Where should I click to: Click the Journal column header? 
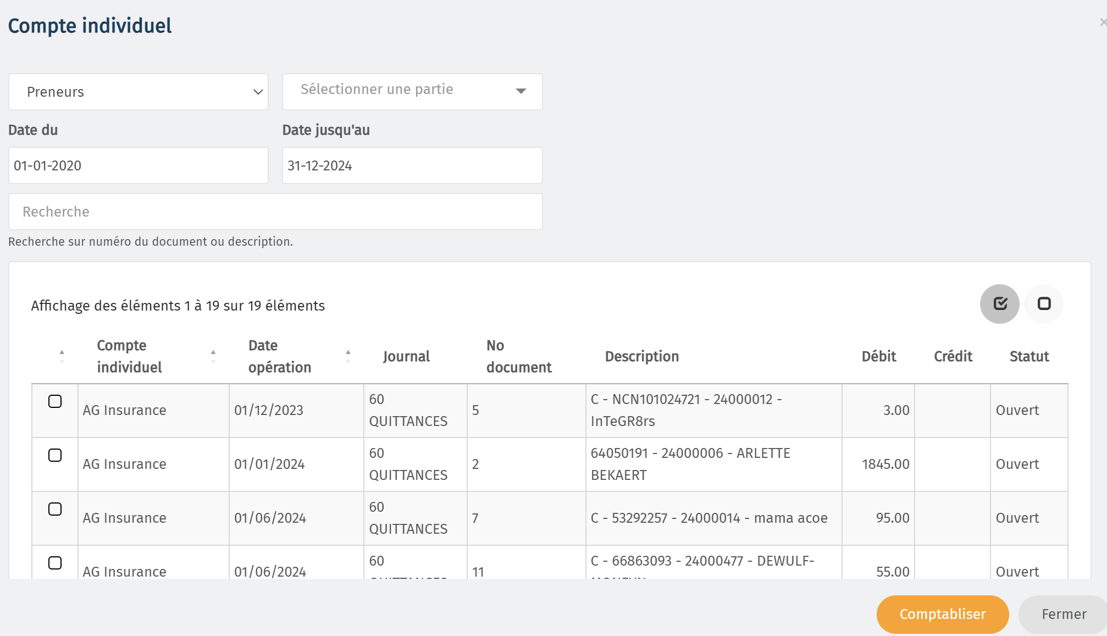(406, 356)
